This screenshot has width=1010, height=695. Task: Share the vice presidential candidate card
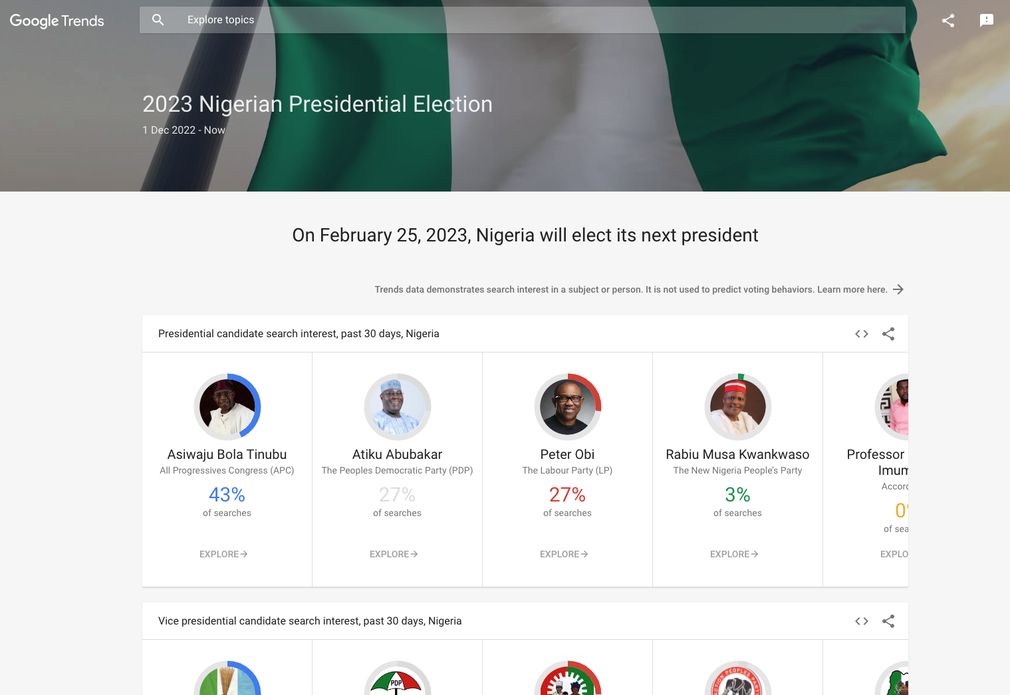[888, 621]
